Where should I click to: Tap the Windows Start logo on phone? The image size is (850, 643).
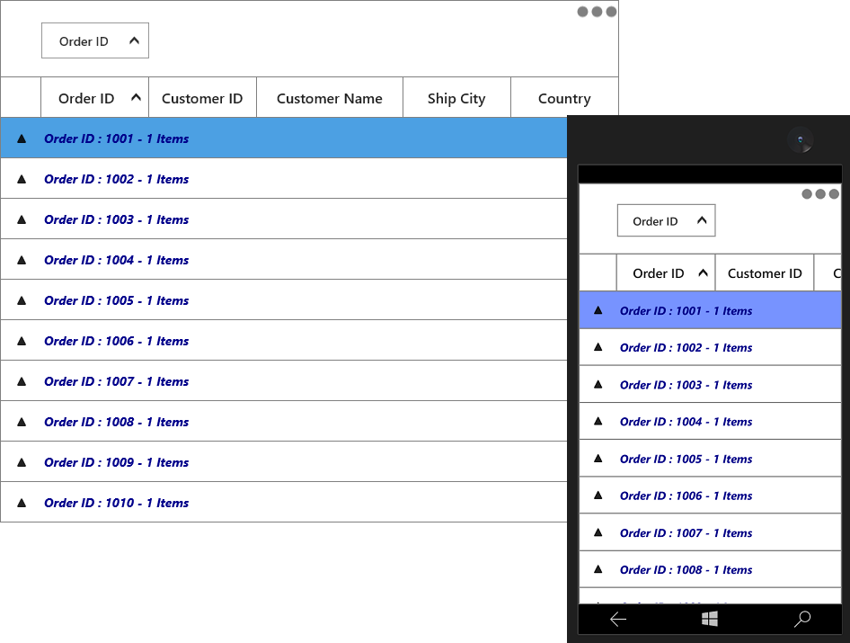click(710, 619)
